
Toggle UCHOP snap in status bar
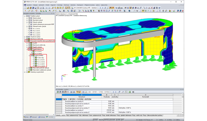(x=95, y=120)
